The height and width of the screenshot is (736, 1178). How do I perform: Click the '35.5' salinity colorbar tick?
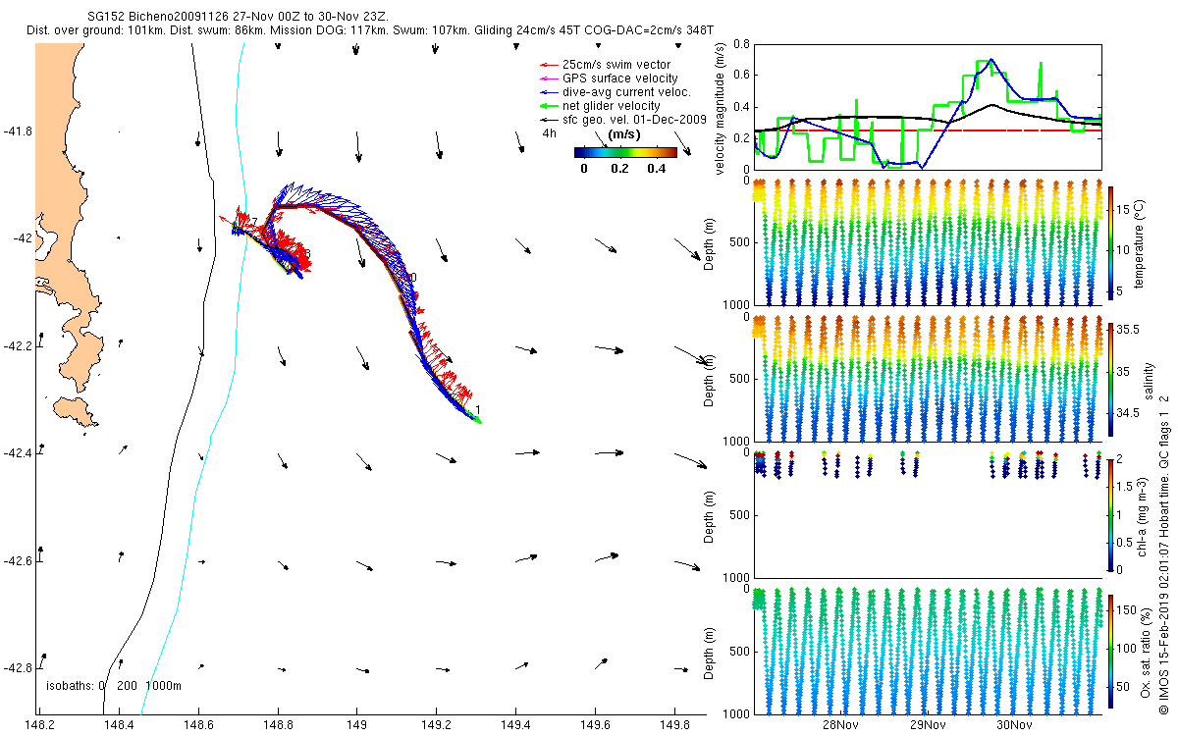point(1128,332)
